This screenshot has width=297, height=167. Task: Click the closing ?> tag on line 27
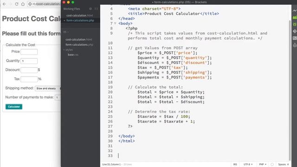pyautogui.click(x=130, y=126)
